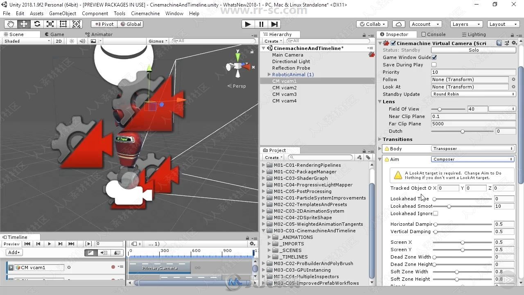This screenshot has width=524, height=295.
Task: Toggle 2D scene view mode
Action: tap(59, 41)
